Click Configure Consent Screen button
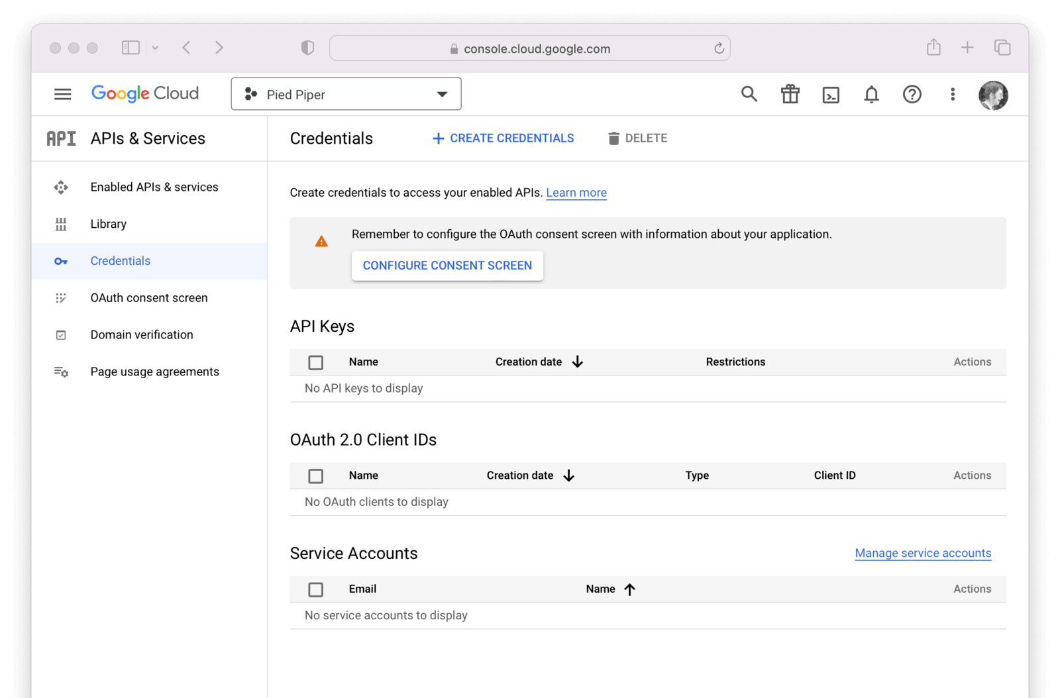The image size is (1060, 698). pyautogui.click(x=447, y=266)
